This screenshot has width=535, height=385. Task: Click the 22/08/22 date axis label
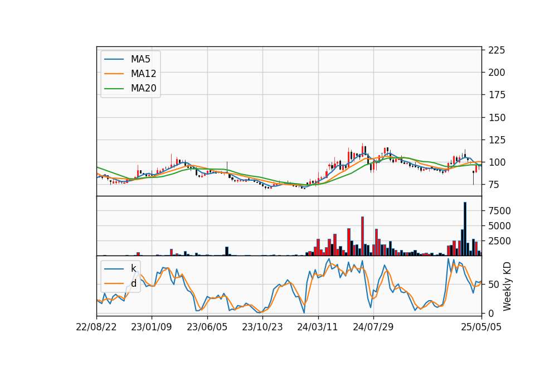pyautogui.click(x=96, y=327)
